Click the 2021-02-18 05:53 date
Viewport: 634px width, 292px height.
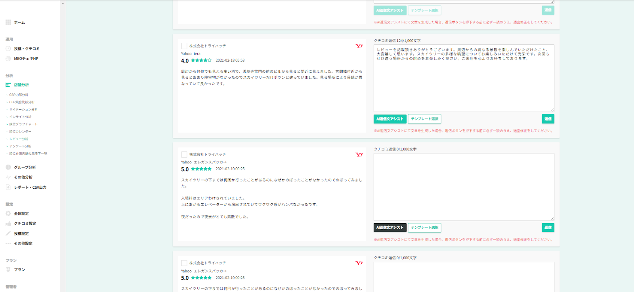[x=230, y=61]
